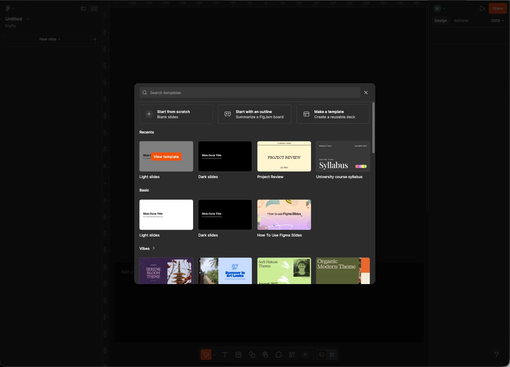Switch to the Design tab
This screenshot has height=367, width=510.
pos(441,21)
